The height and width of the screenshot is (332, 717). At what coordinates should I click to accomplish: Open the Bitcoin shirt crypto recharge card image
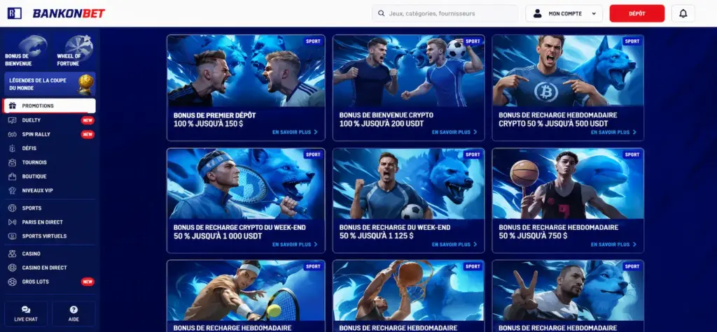click(568, 71)
